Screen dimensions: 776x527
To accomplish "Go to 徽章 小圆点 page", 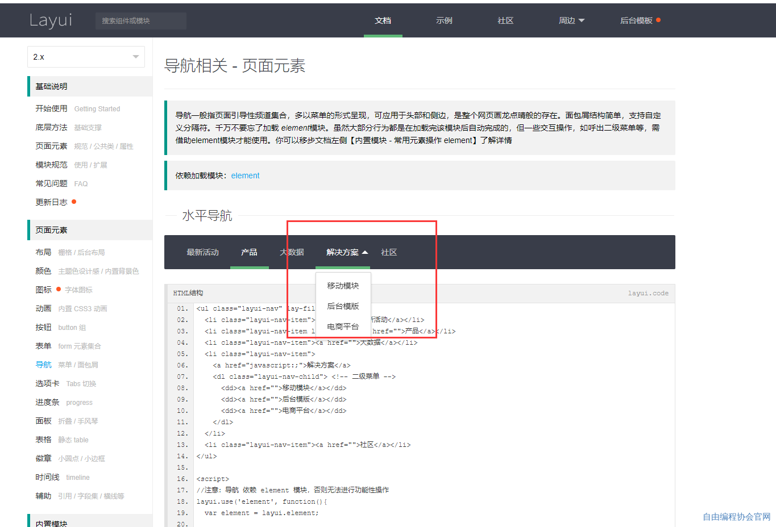I will click(70, 458).
